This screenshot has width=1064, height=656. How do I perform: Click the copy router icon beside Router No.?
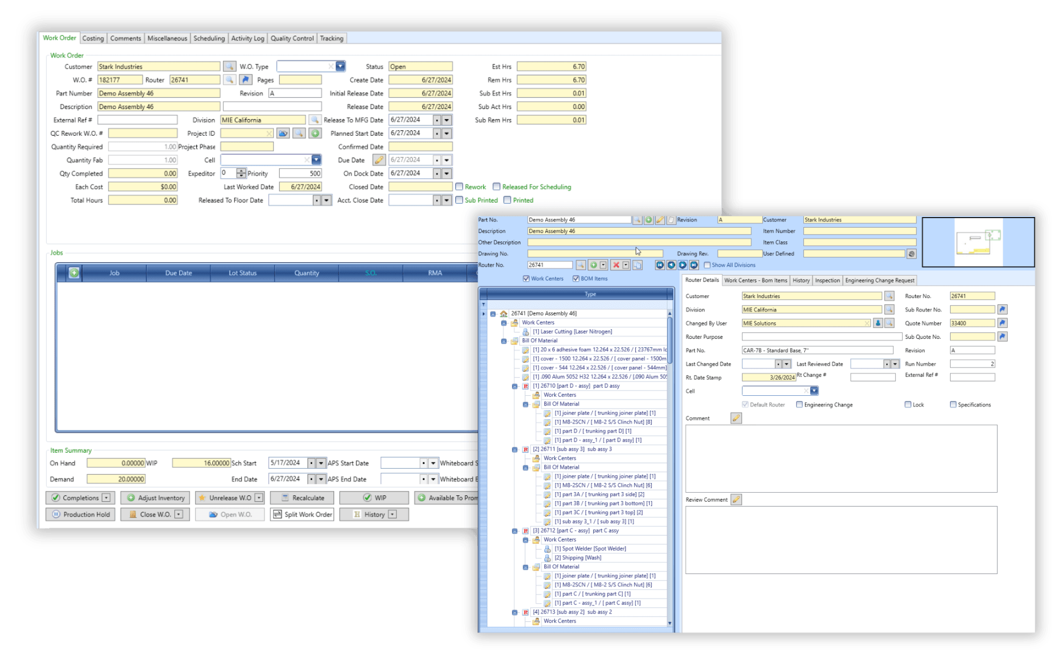coord(637,265)
